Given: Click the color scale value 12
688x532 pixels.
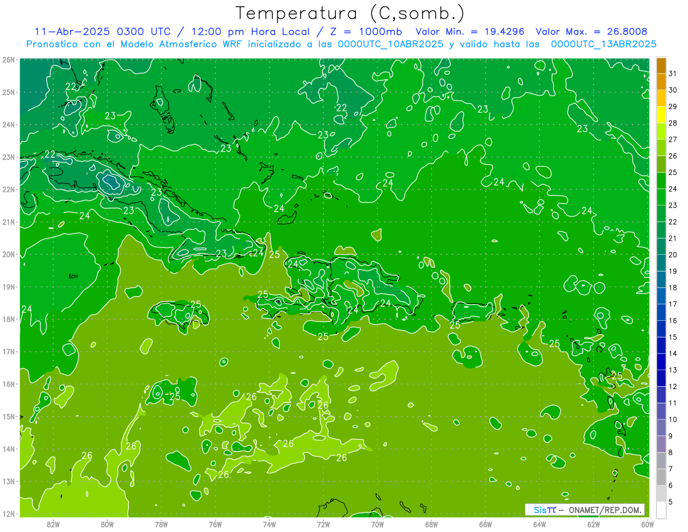Looking at the screenshot, I should click(x=673, y=386).
